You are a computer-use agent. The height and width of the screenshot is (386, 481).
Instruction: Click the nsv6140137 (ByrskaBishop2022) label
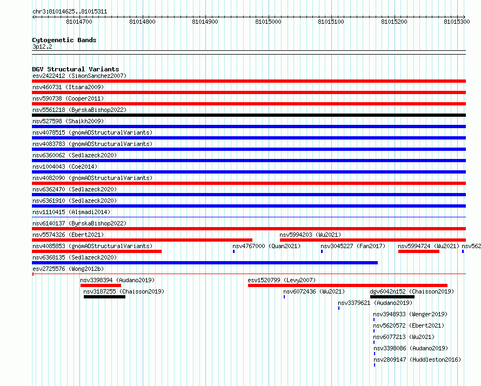(x=79, y=223)
